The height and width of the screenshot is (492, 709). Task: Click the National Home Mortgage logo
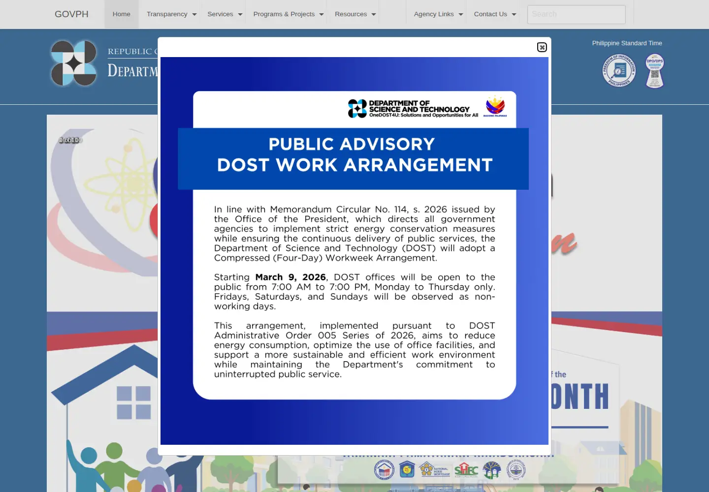click(x=434, y=470)
